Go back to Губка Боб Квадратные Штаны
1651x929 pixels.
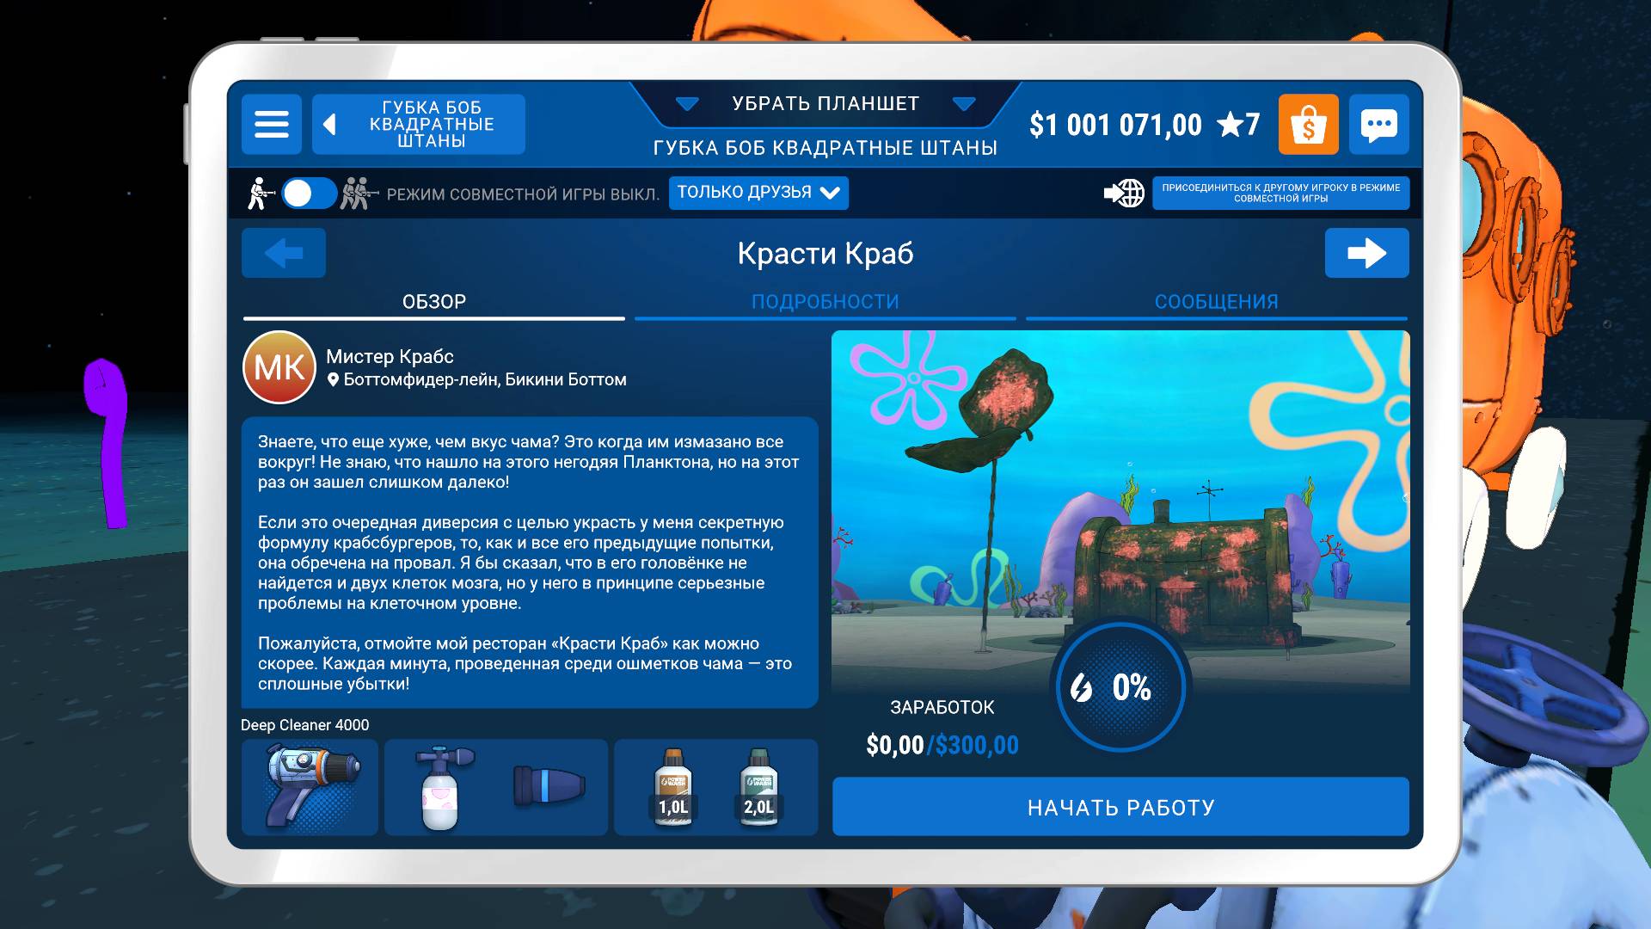(x=418, y=125)
